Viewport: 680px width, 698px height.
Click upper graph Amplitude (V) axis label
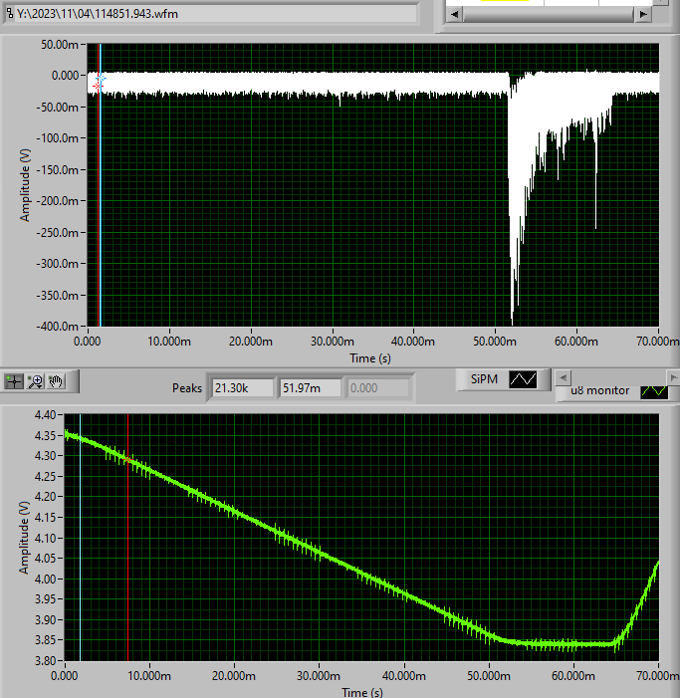tap(25, 185)
